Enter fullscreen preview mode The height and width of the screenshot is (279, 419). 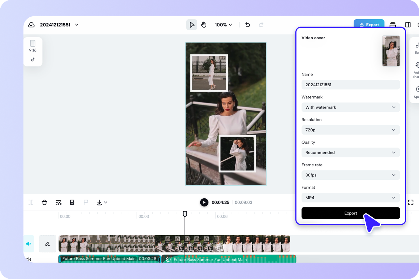click(410, 203)
